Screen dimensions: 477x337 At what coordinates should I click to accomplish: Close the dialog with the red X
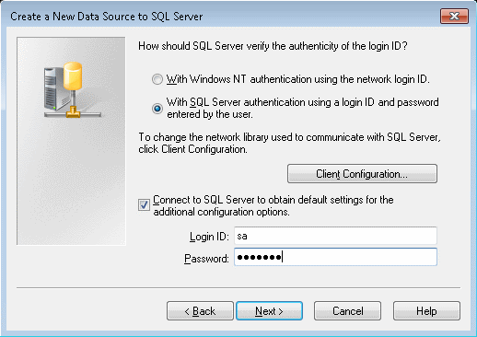454,16
